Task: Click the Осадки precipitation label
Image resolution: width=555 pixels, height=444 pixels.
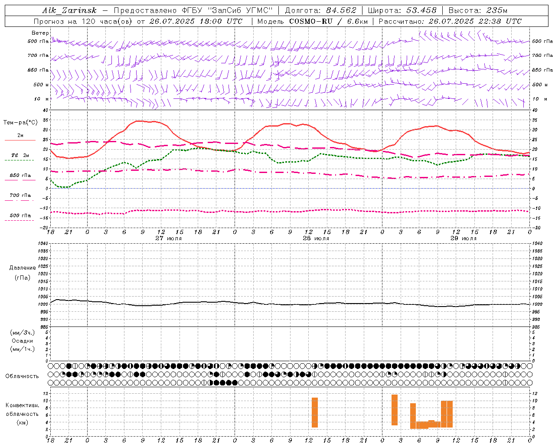Action: coord(23,341)
